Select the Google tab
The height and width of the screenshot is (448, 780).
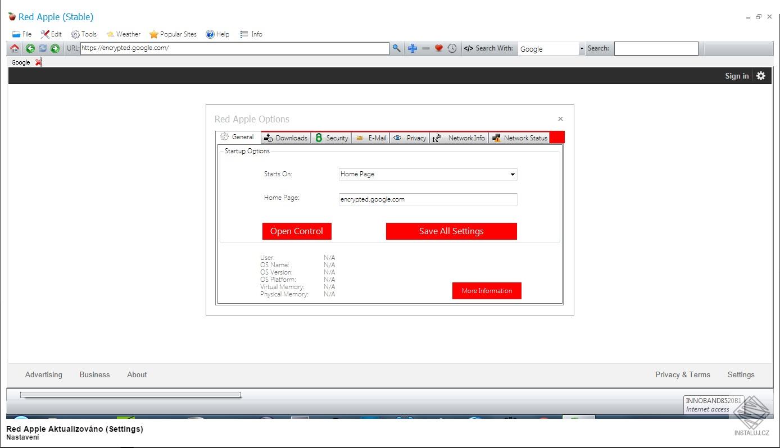21,62
